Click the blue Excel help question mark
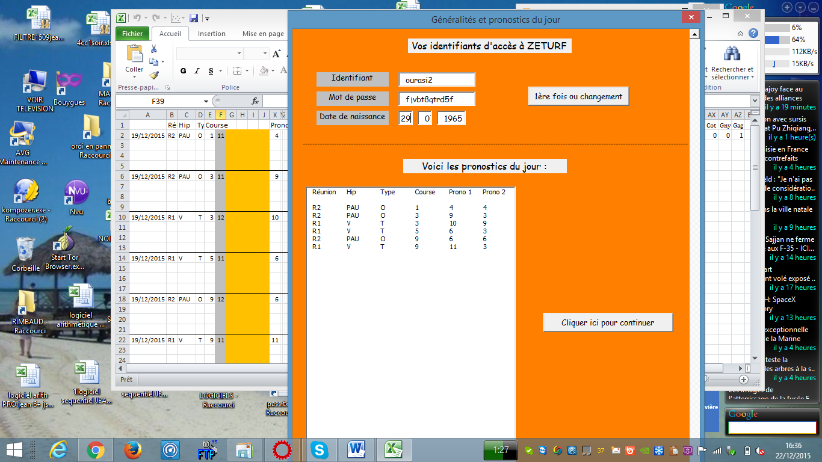 (x=753, y=33)
